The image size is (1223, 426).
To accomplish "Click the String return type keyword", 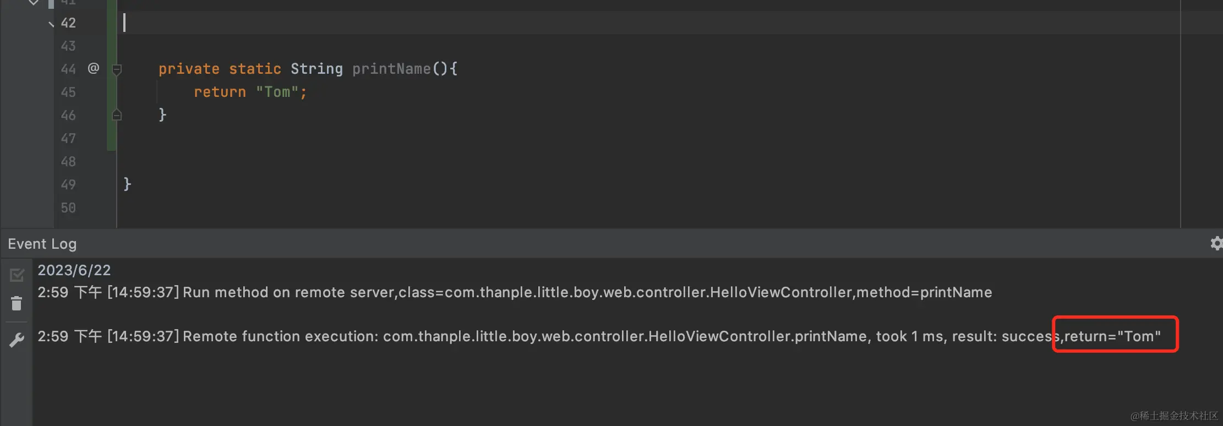I will click(x=316, y=69).
